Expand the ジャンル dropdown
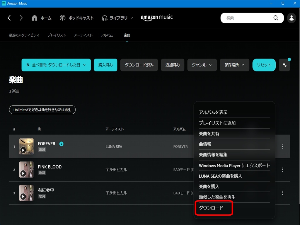The image size is (300, 225). (202, 65)
